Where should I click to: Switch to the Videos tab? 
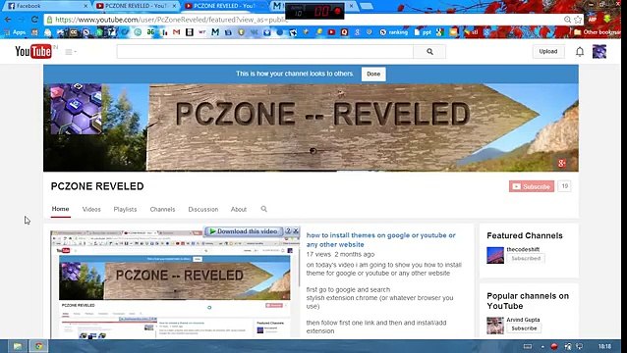91,209
